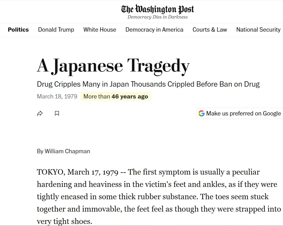Open National Security section

click(259, 30)
